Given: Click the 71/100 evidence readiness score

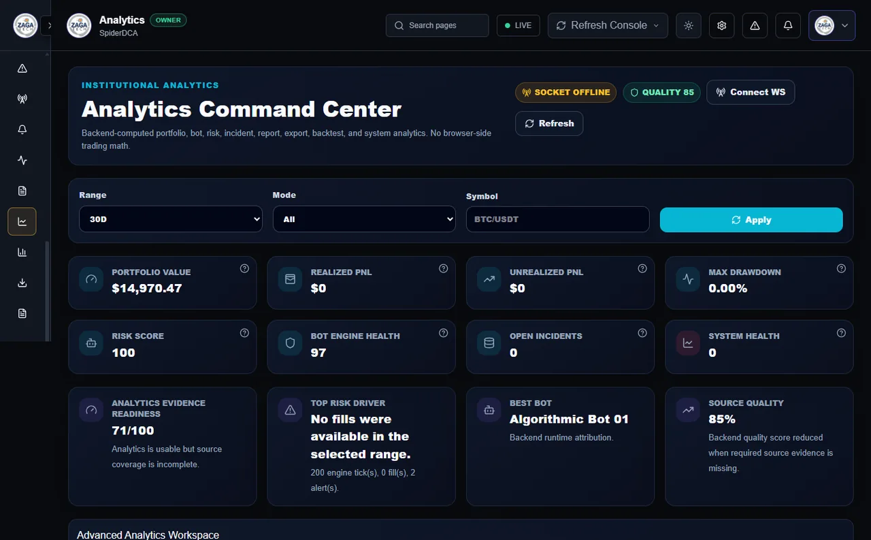Looking at the screenshot, I should point(133,430).
